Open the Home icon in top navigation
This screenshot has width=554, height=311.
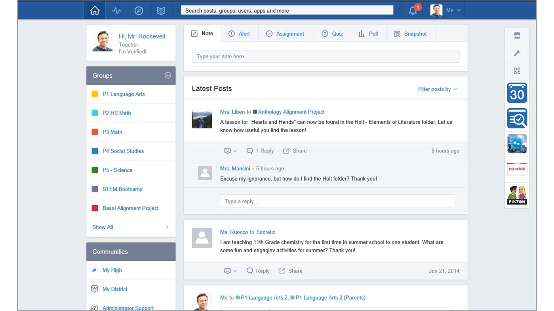click(x=94, y=10)
